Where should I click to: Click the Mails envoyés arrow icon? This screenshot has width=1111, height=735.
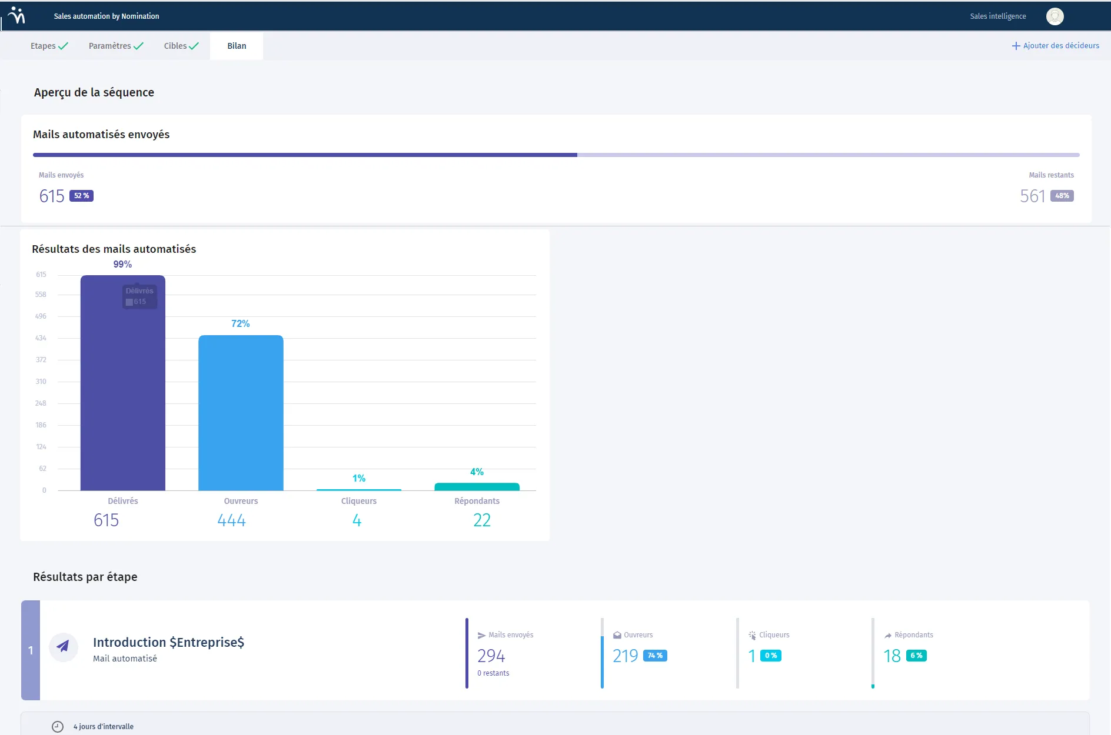[x=481, y=636]
